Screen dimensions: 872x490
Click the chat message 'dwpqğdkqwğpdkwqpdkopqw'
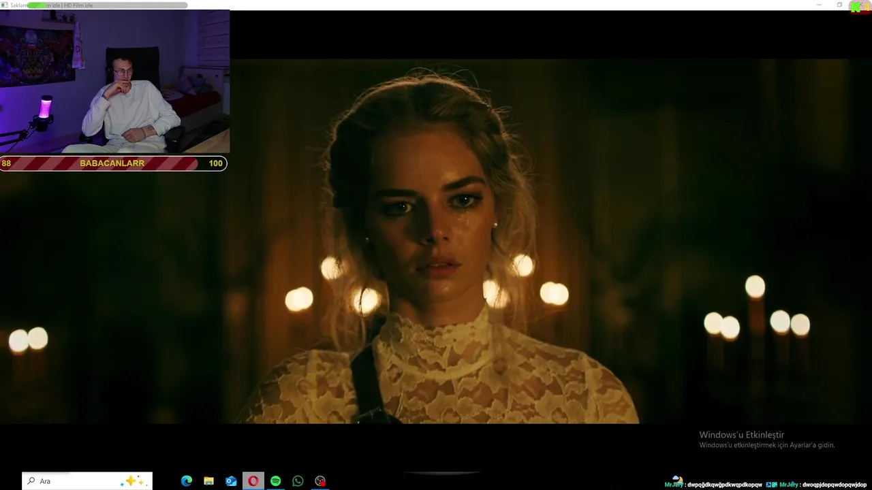[x=725, y=485]
